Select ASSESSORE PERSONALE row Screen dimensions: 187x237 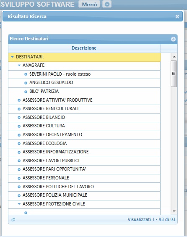pos(84,178)
